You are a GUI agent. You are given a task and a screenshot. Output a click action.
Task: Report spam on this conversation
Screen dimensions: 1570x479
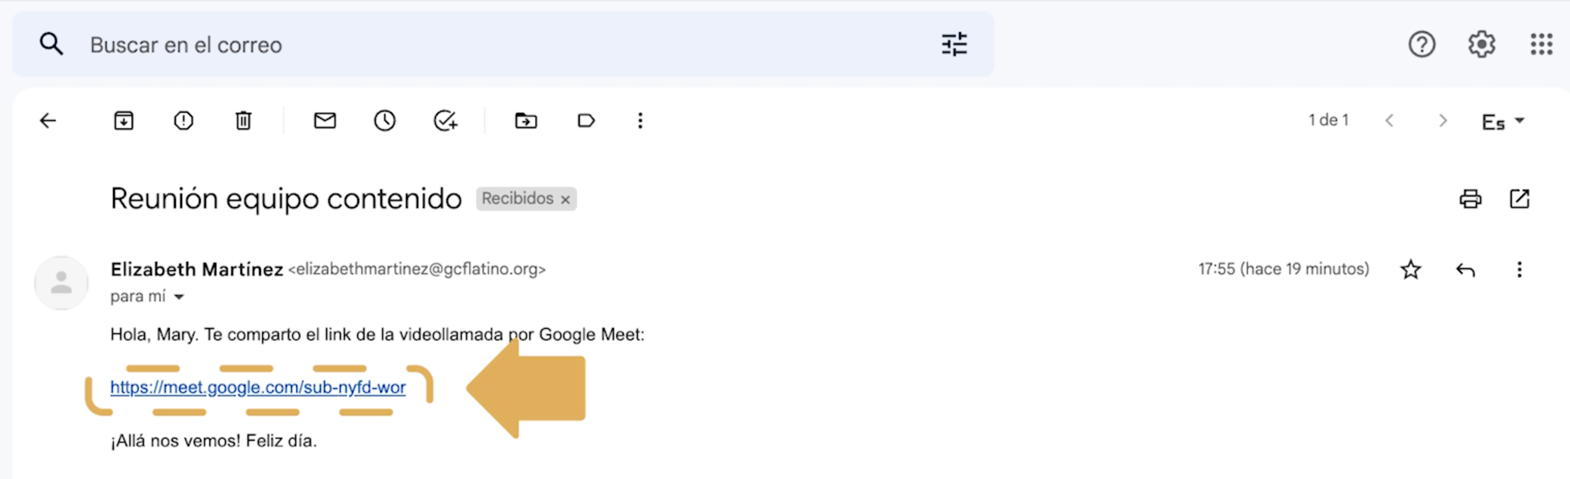(183, 120)
